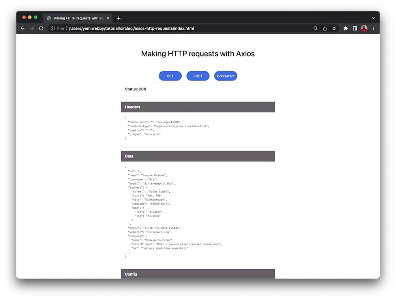
Task: Open the search/zoom icon in the toolbar
Action: [315, 28]
